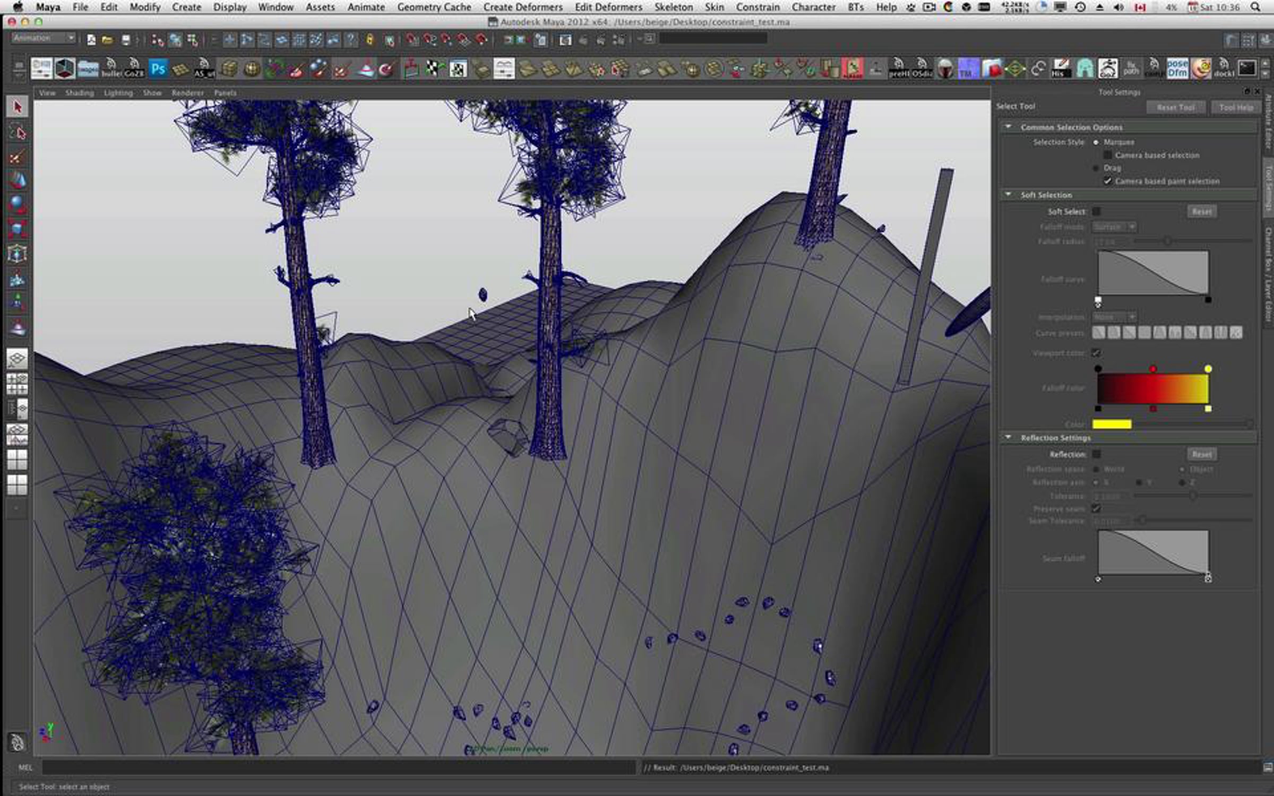
Task: Activate the Rotate tool sphere icon
Action: 18,204
